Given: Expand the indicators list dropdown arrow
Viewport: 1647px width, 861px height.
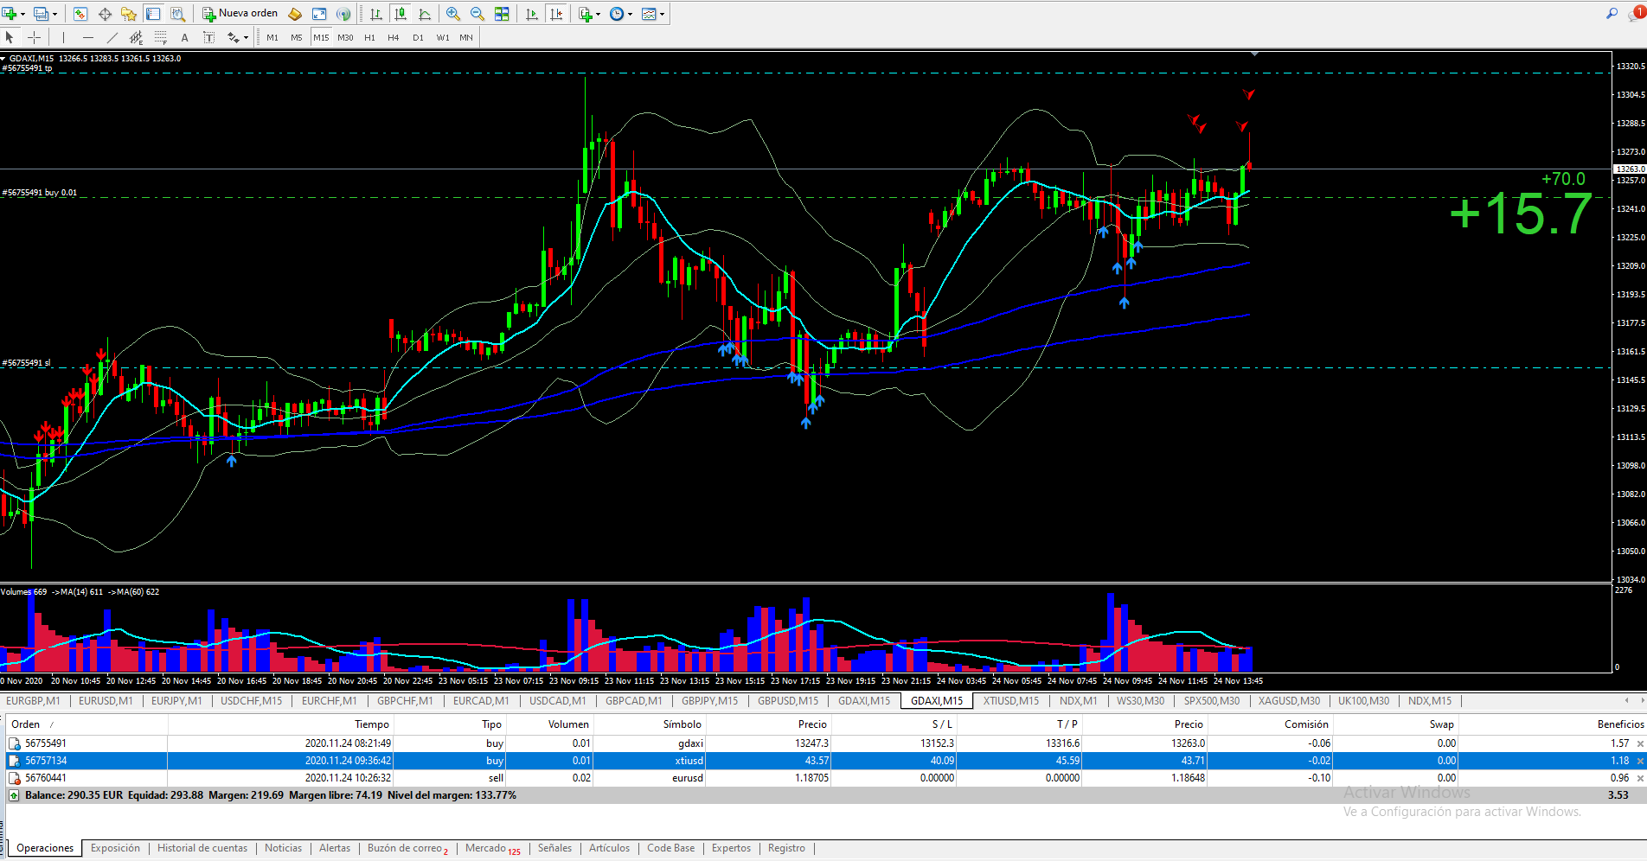Looking at the screenshot, I should click(598, 14).
